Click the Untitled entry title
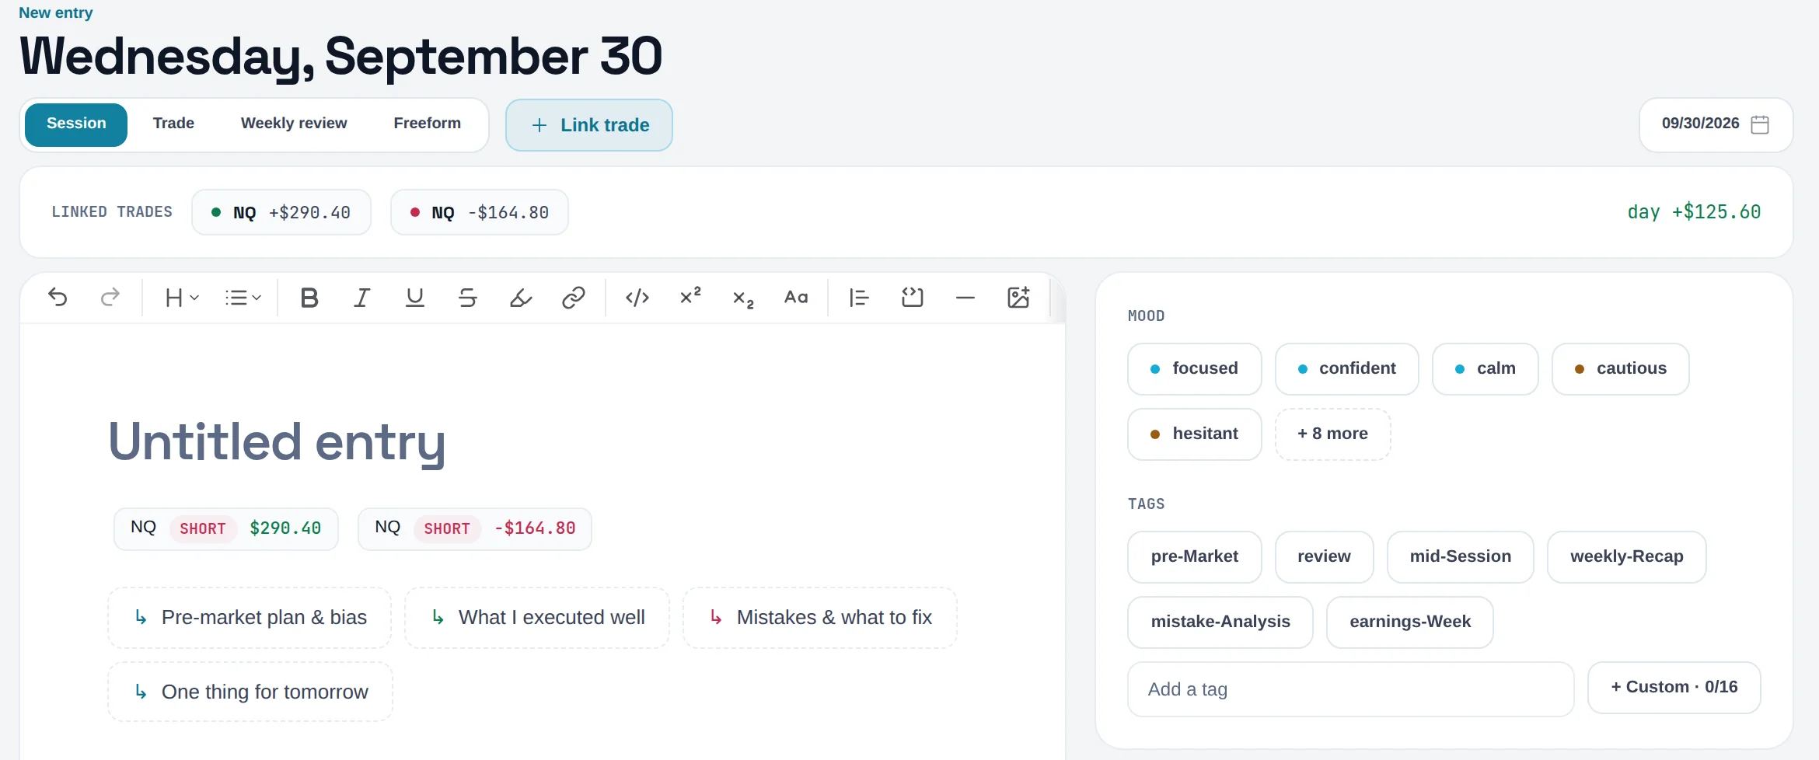The width and height of the screenshot is (1819, 760). point(277,442)
